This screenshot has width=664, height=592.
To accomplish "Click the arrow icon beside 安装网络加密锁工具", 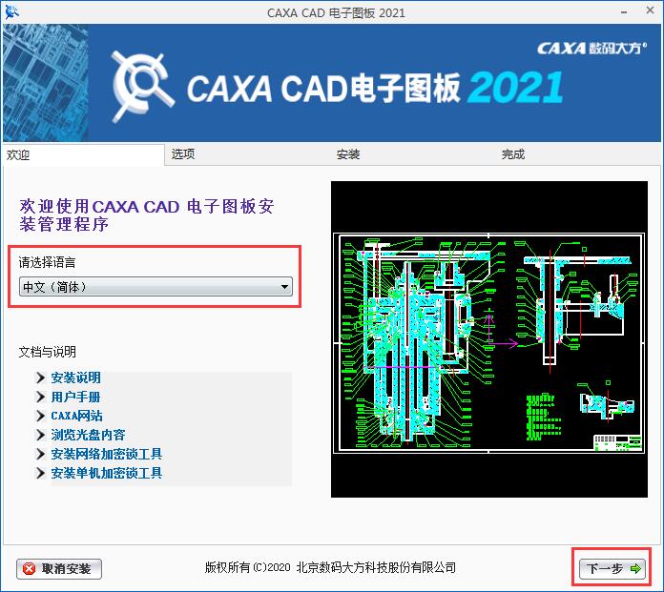I will (x=41, y=454).
